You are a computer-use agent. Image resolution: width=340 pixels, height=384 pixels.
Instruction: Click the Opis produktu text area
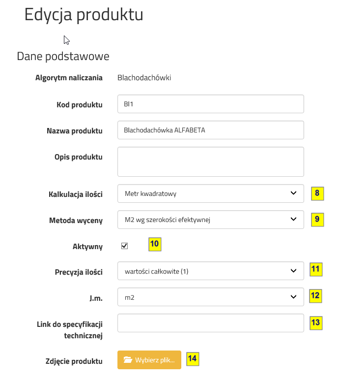click(x=210, y=161)
